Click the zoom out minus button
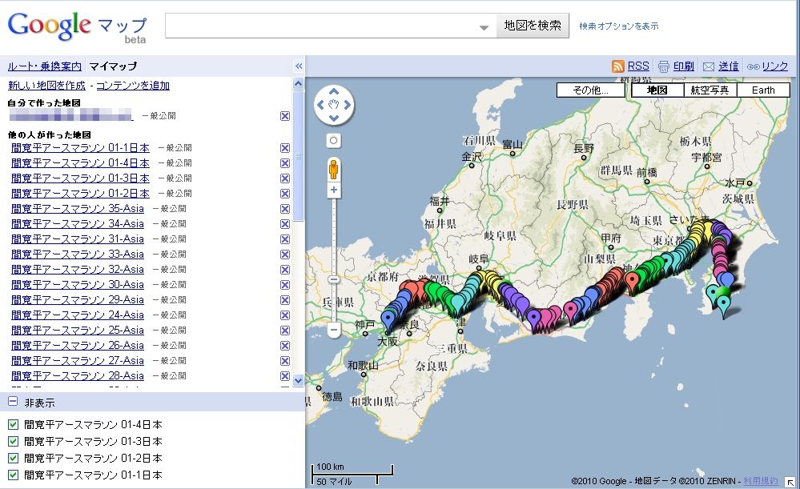800x489 pixels. pyautogui.click(x=334, y=329)
